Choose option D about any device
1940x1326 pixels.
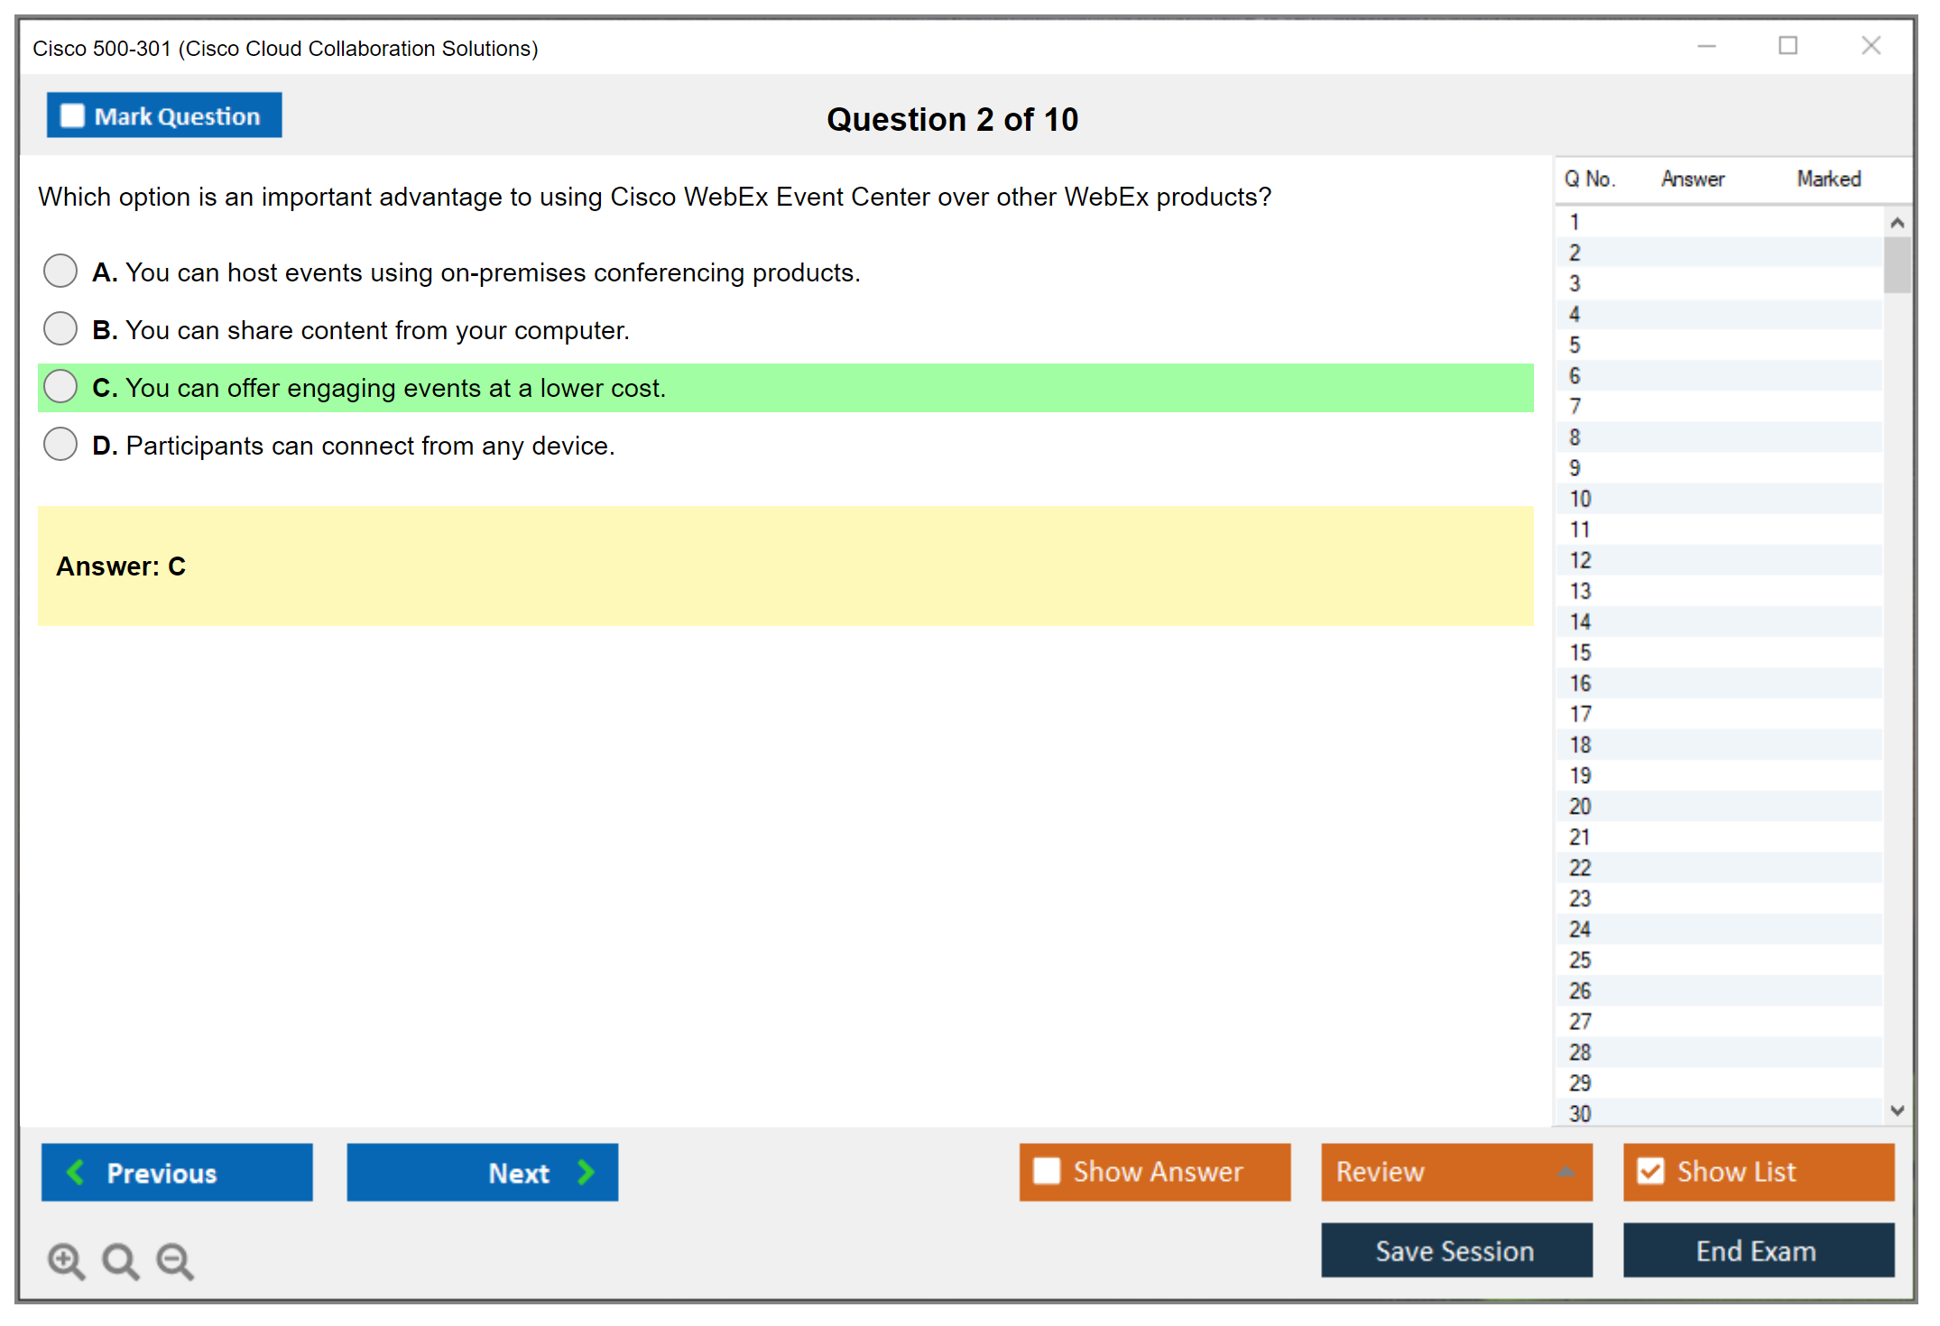60,444
